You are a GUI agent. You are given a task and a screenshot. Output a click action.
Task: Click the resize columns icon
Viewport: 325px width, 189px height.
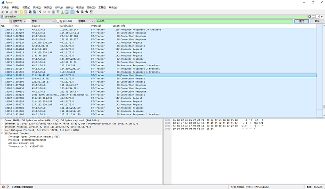tap(91, 12)
